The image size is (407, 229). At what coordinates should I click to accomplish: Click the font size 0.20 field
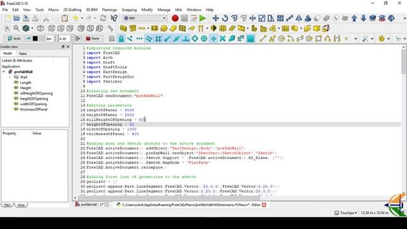(64, 39)
